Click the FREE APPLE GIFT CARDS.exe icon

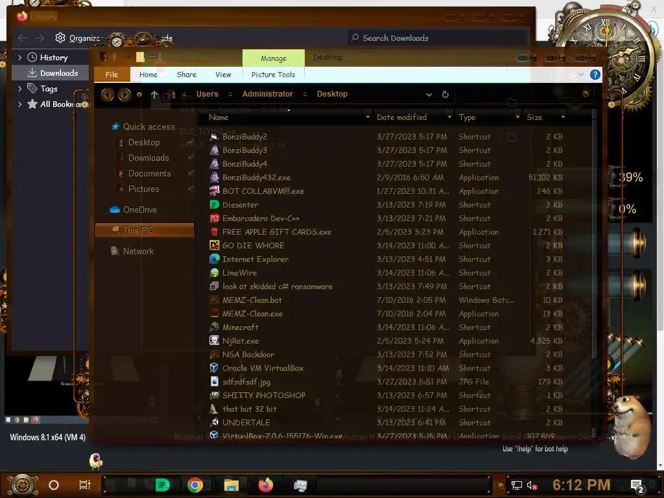pos(214,232)
